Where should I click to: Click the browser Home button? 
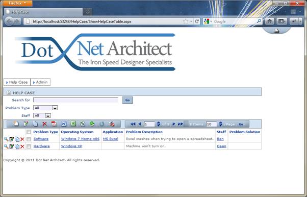pyautogui.click(x=269, y=21)
